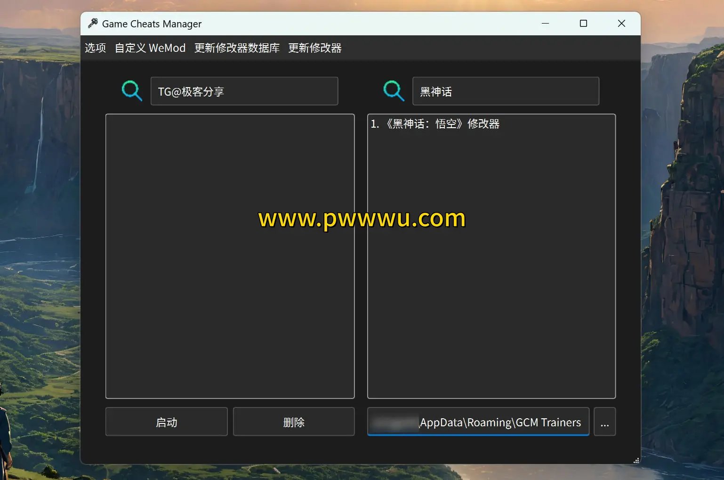
Task: Open the folder browser with the ... button
Action: point(604,422)
